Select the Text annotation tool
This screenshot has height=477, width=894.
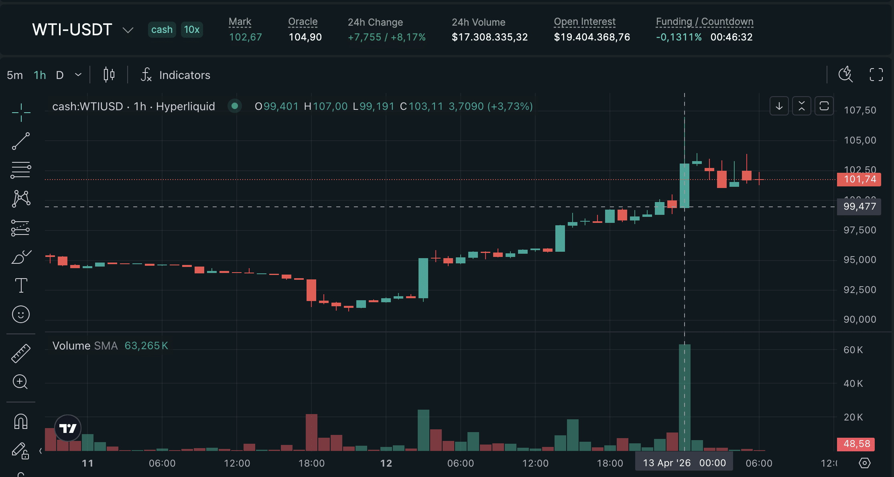[21, 285]
